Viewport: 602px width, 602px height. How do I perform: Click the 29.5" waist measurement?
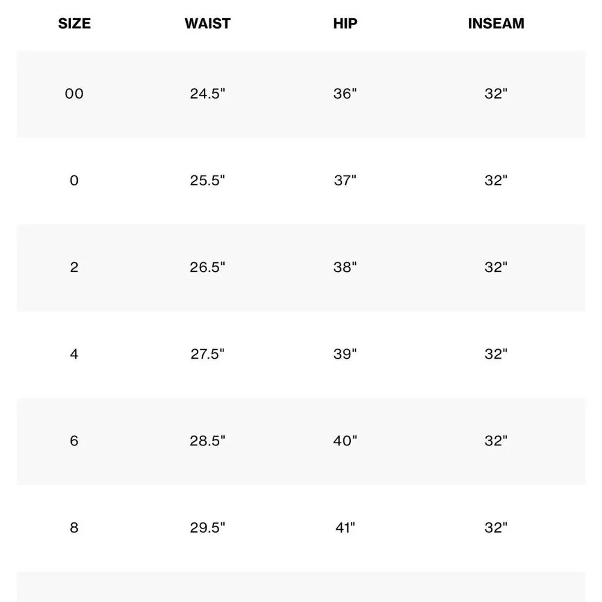click(x=208, y=528)
